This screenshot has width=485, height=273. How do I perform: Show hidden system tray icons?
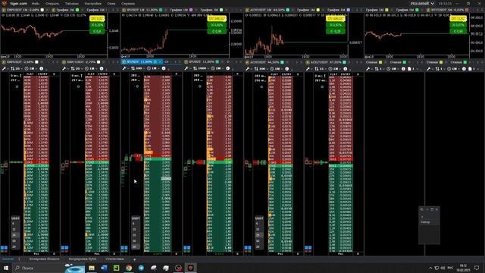(x=430, y=268)
